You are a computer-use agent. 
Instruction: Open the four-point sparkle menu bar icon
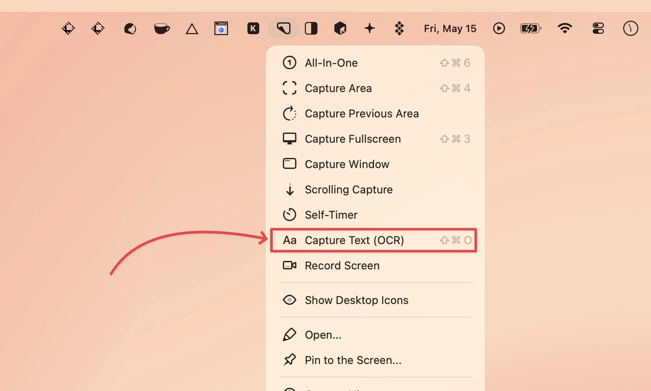coord(369,28)
